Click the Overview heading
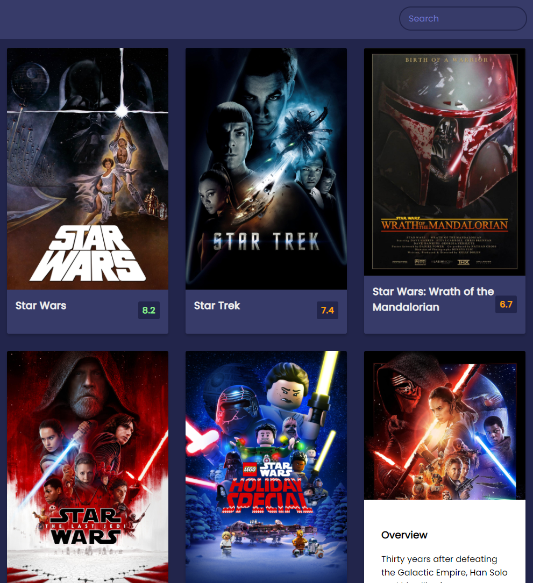The image size is (533, 583). click(404, 535)
